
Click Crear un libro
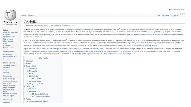click(x=7, y=54)
